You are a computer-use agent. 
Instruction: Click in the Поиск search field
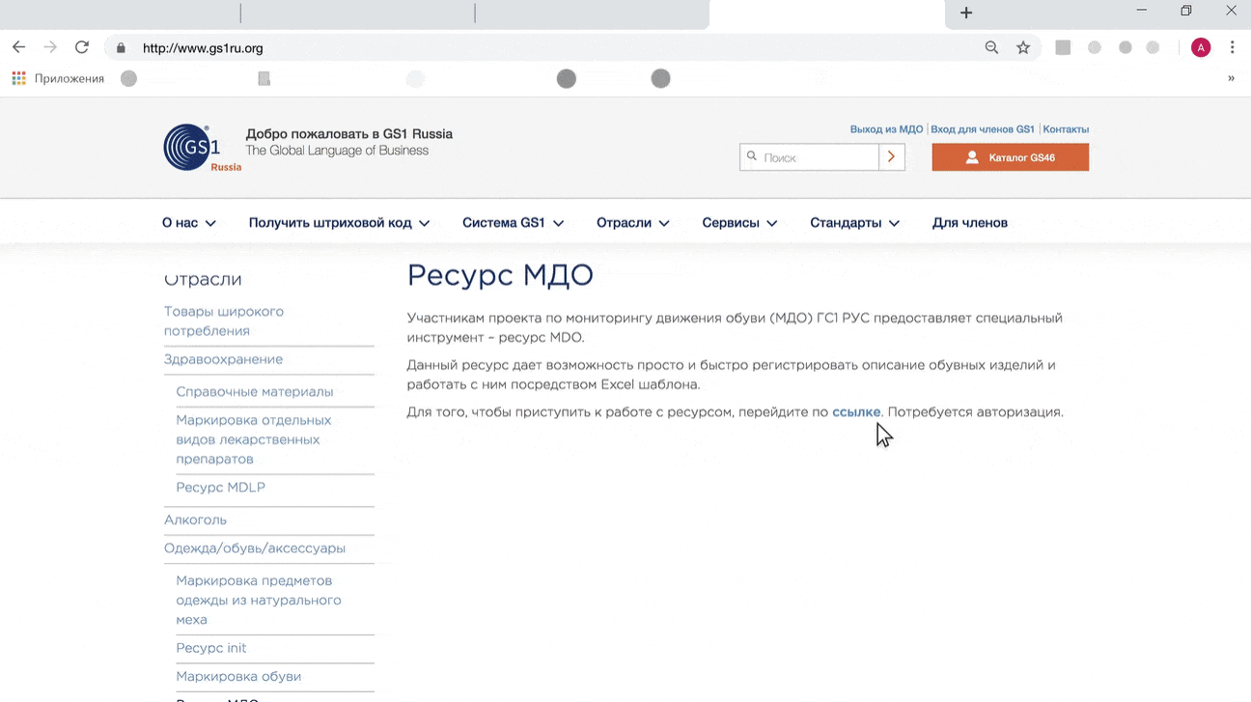(809, 157)
